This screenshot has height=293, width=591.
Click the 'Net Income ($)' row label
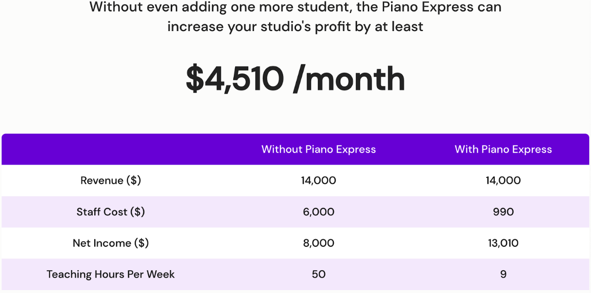111,243
